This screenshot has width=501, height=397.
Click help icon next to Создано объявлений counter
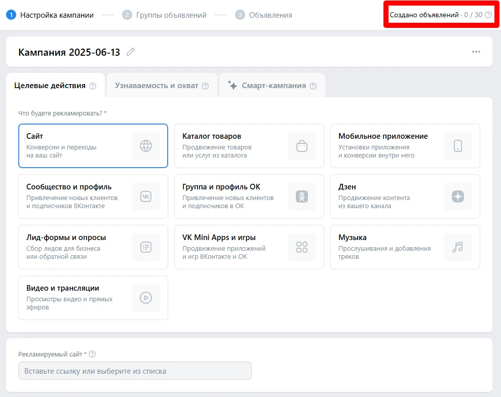point(488,15)
